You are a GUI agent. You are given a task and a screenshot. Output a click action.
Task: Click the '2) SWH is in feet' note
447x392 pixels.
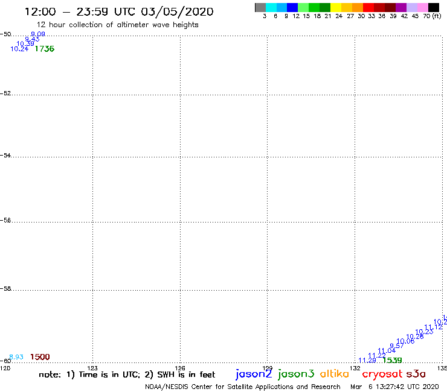[180, 375]
